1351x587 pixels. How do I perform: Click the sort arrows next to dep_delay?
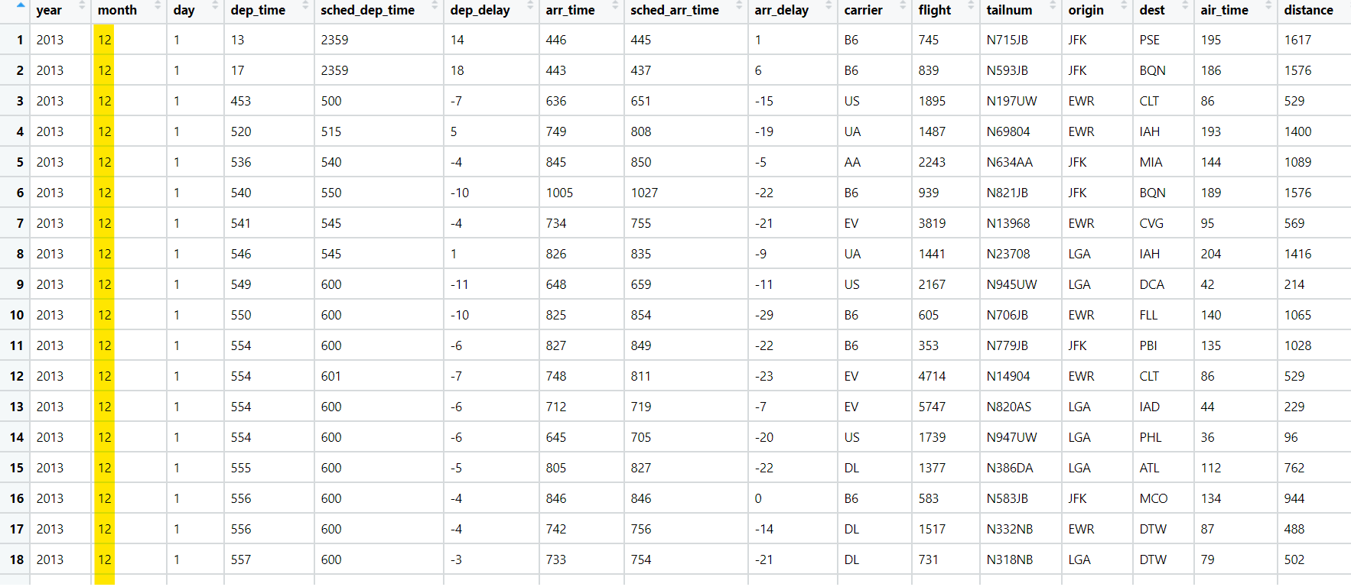(x=530, y=5)
